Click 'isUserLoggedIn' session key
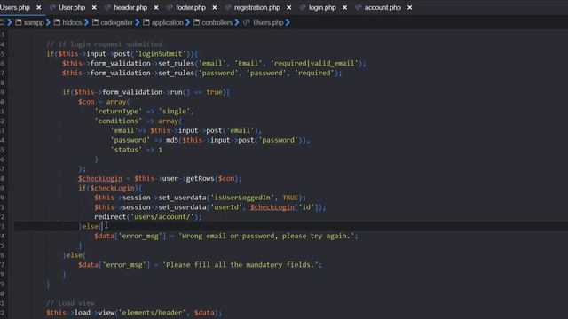The width and height of the screenshot is (568, 319). 242,198
